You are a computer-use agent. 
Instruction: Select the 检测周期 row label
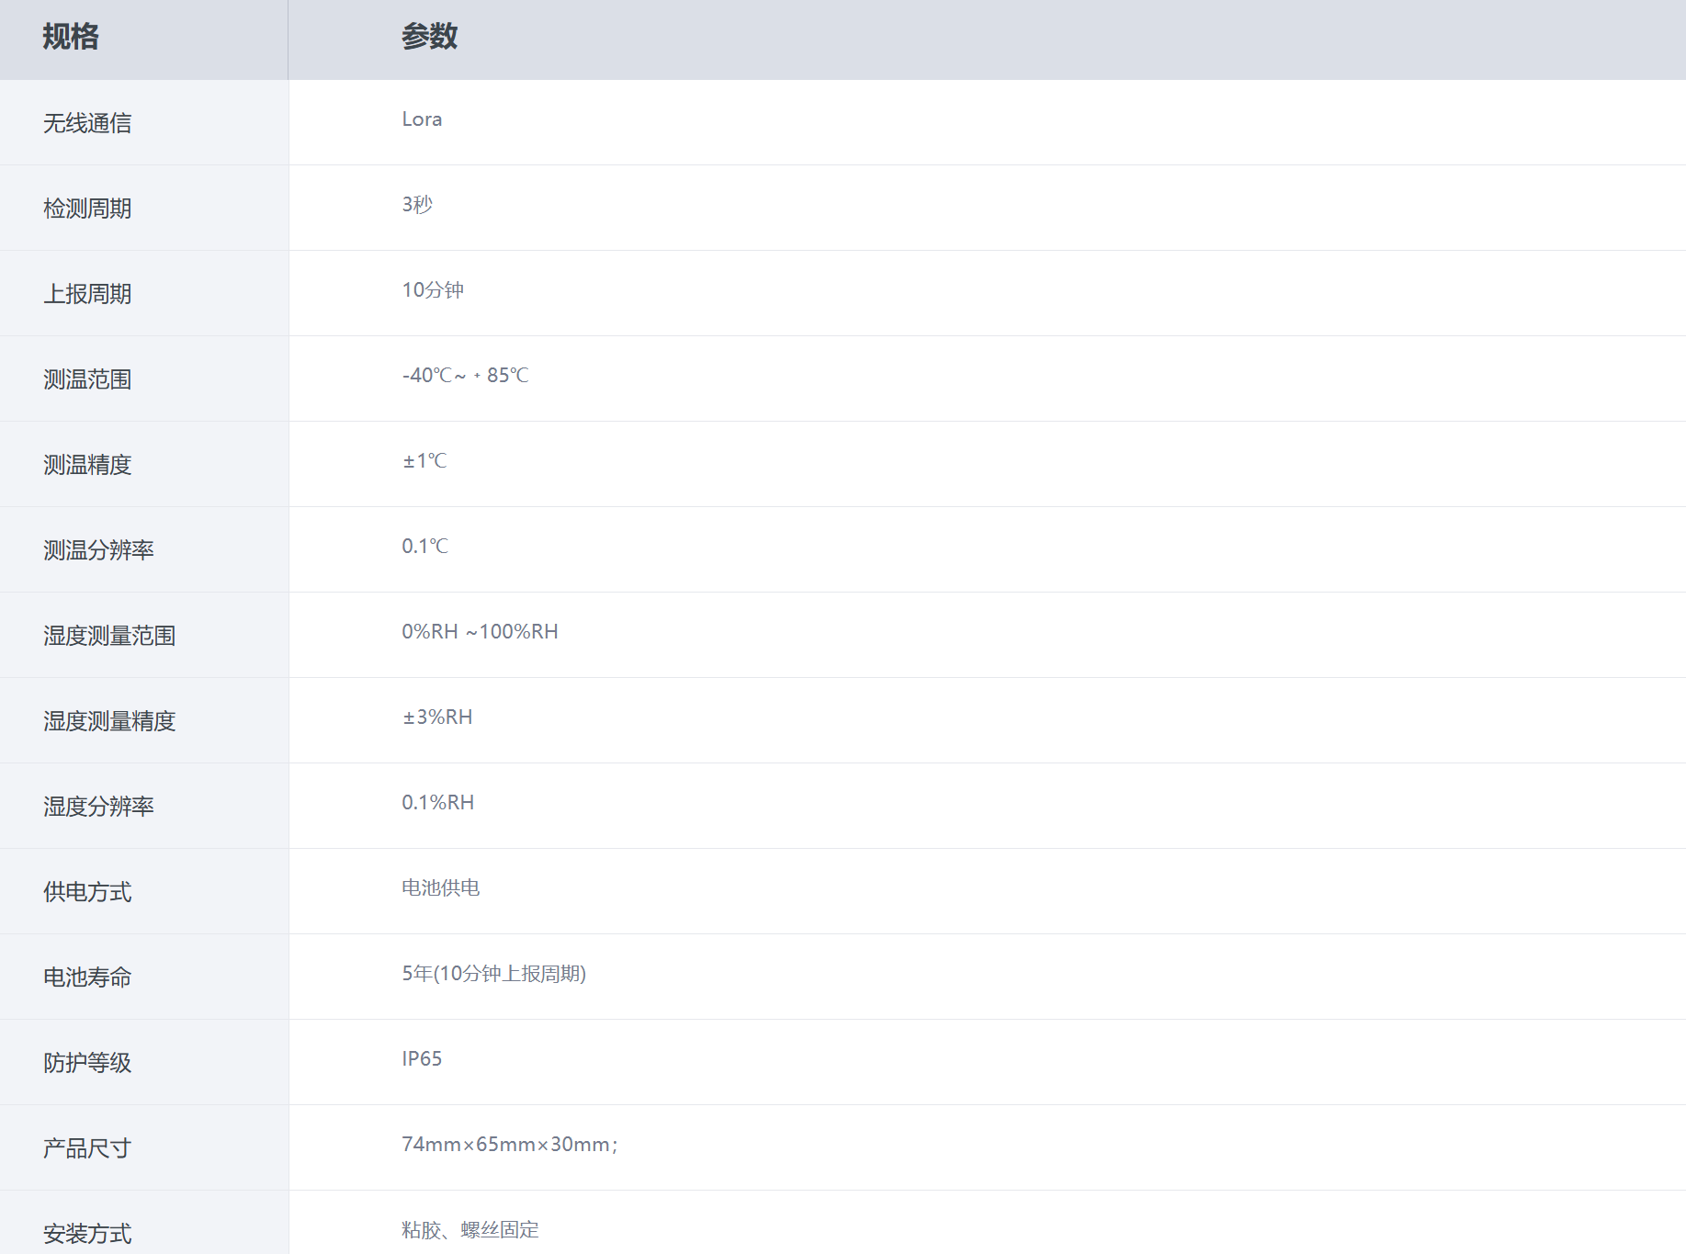[87, 209]
